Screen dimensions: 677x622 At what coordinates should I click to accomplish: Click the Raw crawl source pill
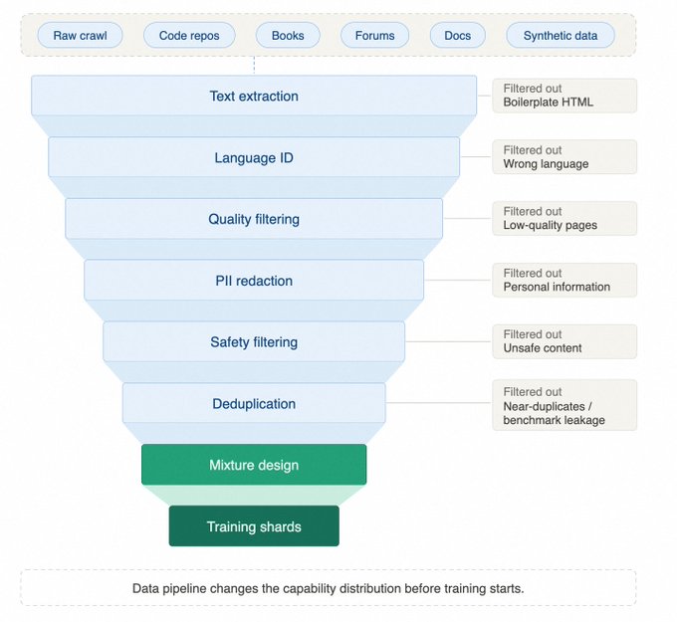pyautogui.click(x=80, y=36)
